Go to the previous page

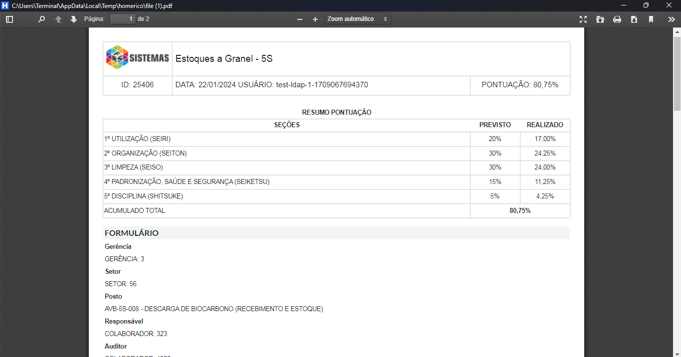[x=58, y=19]
